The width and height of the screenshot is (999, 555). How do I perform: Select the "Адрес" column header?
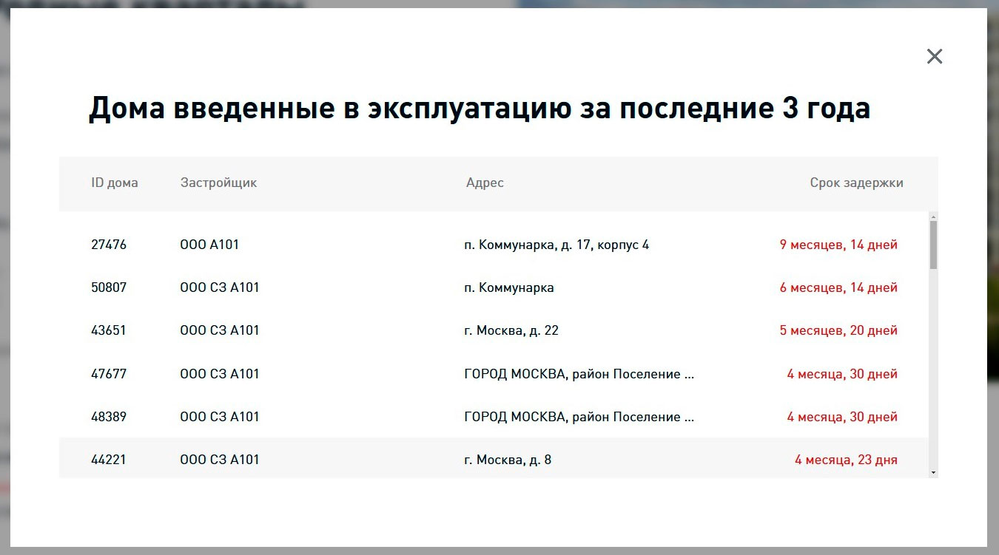[x=485, y=183]
